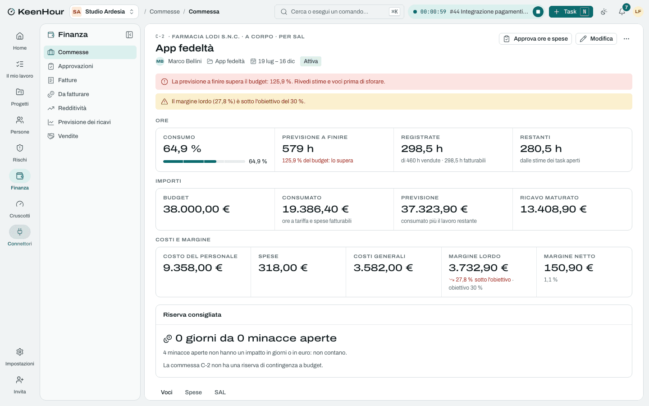Open Redditività in Finanza menu
The image size is (649, 406).
[90, 108]
